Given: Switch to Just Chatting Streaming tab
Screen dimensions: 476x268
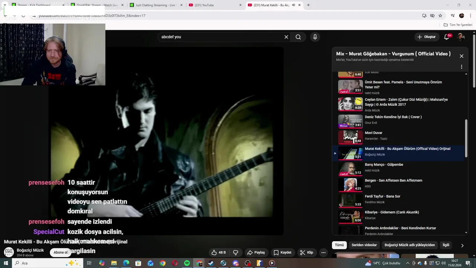Looking at the screenshot, I should point(155,5).
